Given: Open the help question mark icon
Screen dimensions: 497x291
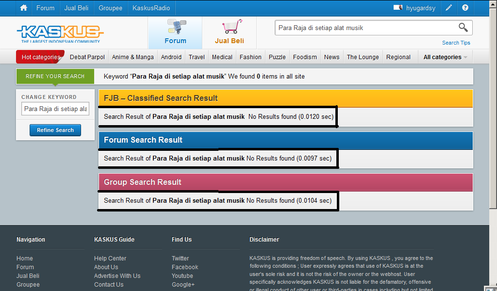Looking at the screenshot, I should (465, 8).
